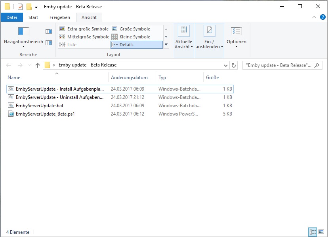The width and height of the screenshot is (328, 237).
Task: Click the 4 Elemente status text
Action: pyautogui.click(x=18, y=232)
